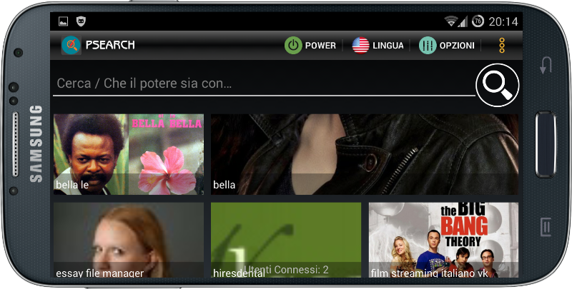The height and width of the screenshot is (289, 572).
Task: Tap the OPZIONI label
Action: [457, 46]
